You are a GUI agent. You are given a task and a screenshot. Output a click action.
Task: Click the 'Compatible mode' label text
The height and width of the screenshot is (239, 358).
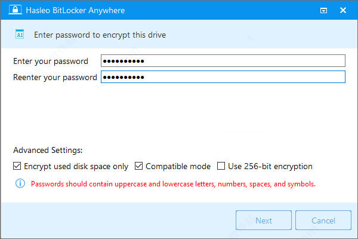[178, 166]
